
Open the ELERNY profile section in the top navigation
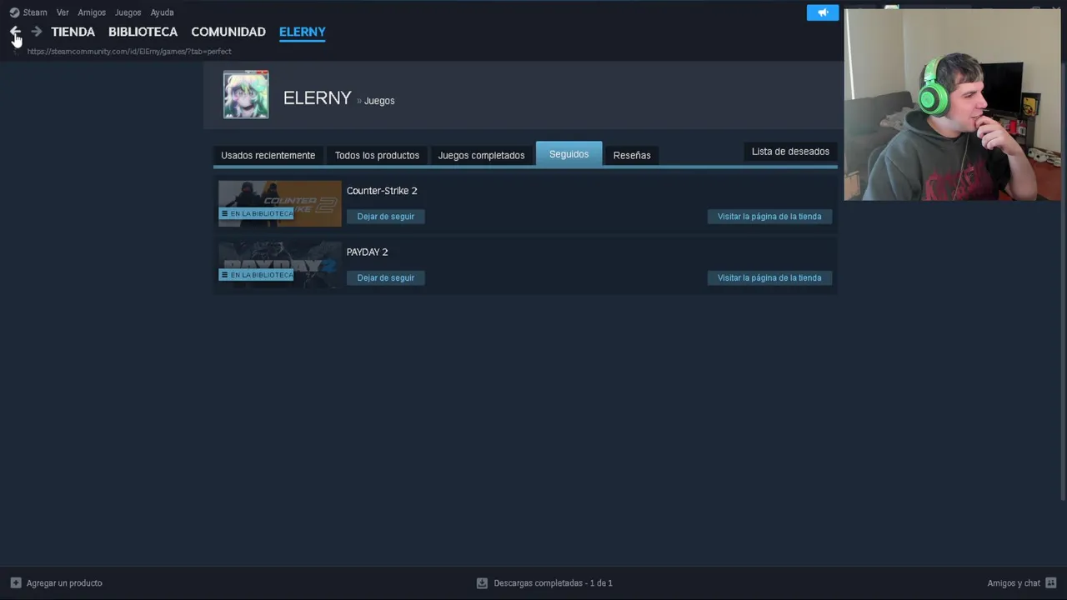303,32
